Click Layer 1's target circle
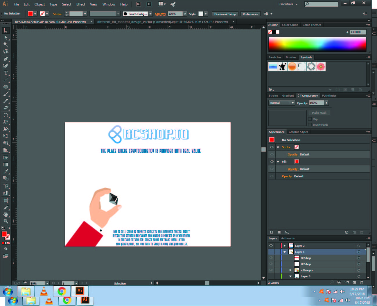377x306 pixels. click(359, 252)
